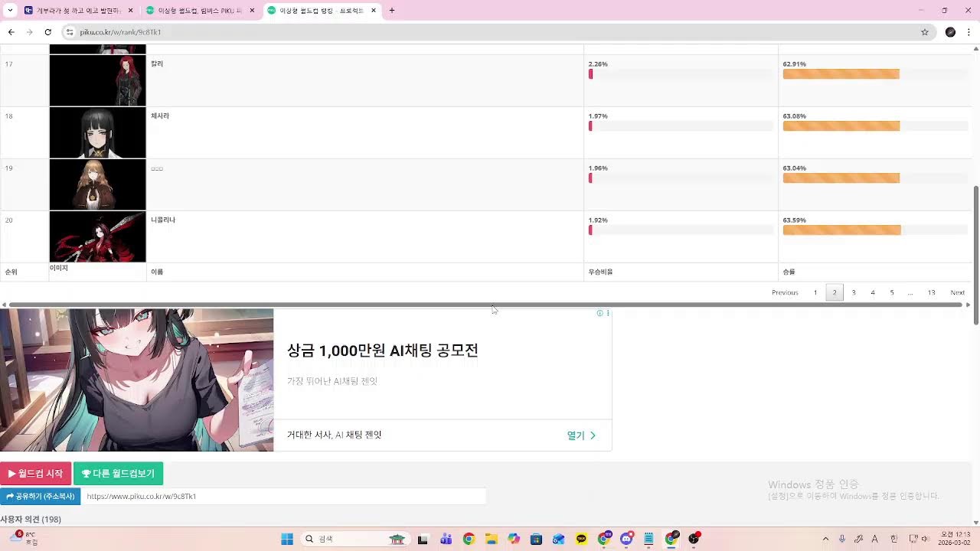The height and width of the screenshot is (551, 980).
Task: Go back to the previous page
Action: point(11,32)
